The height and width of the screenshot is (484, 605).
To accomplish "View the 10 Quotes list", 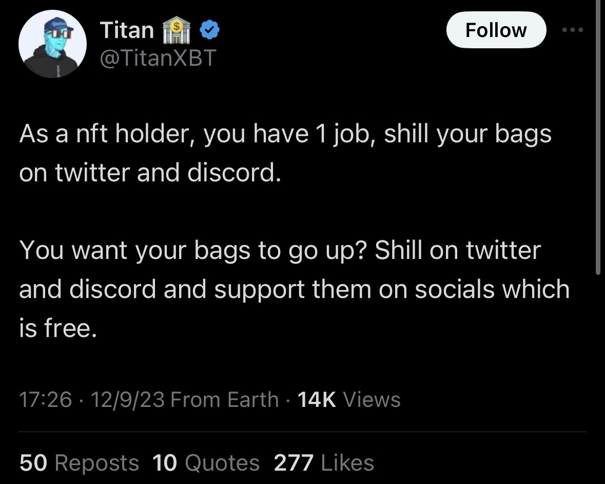I will tap(206, 462).
